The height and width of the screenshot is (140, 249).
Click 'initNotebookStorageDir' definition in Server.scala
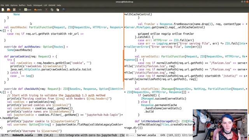tap(158, 121)
